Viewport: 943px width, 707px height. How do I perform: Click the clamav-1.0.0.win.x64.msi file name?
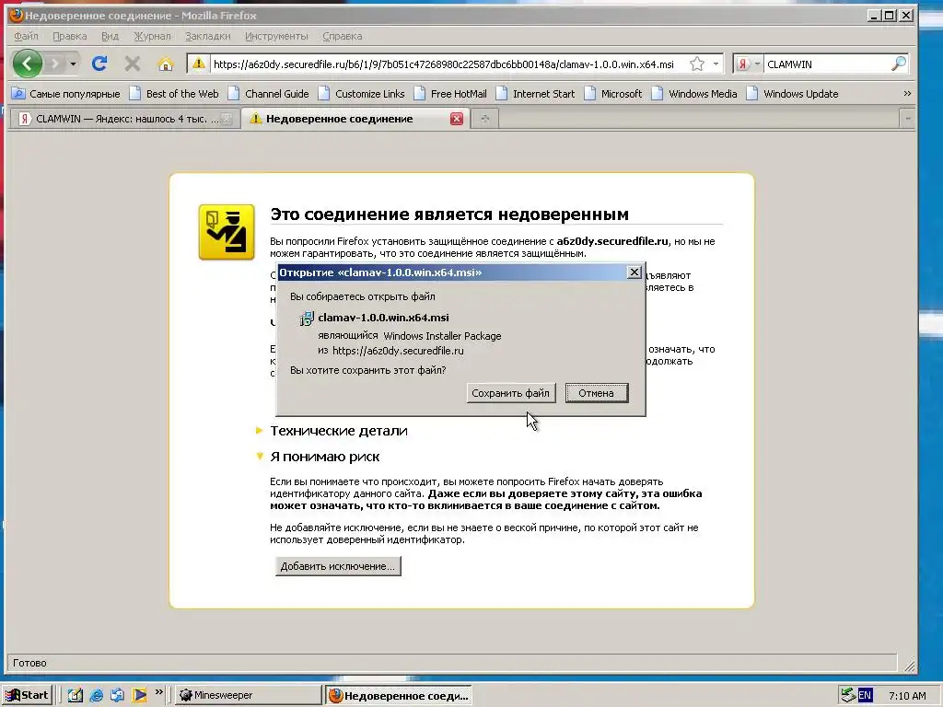383,318
